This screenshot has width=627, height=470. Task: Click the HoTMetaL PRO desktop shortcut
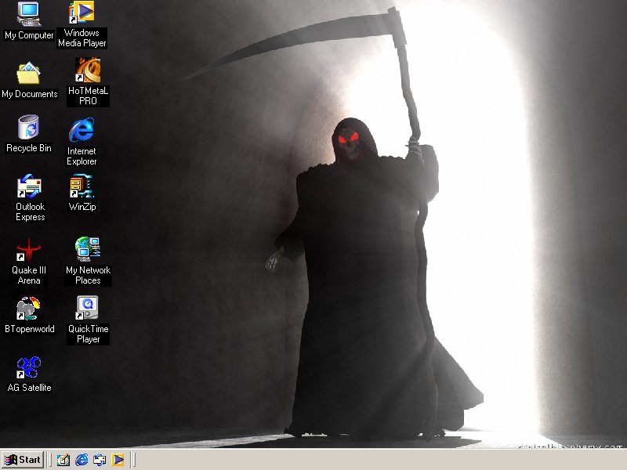coord(87,71)
